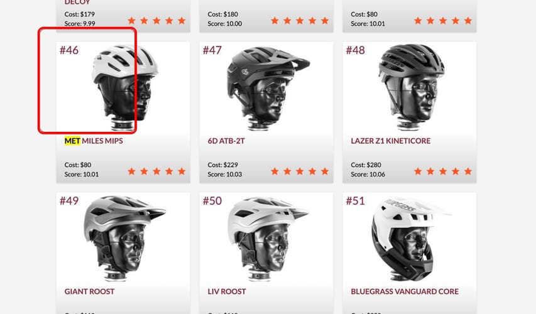Image resolution: width=536 pixels, height=314 pixels.
Task: Click the star rating for Lazer Z1 KinetiCore
Action: point(443,171)
